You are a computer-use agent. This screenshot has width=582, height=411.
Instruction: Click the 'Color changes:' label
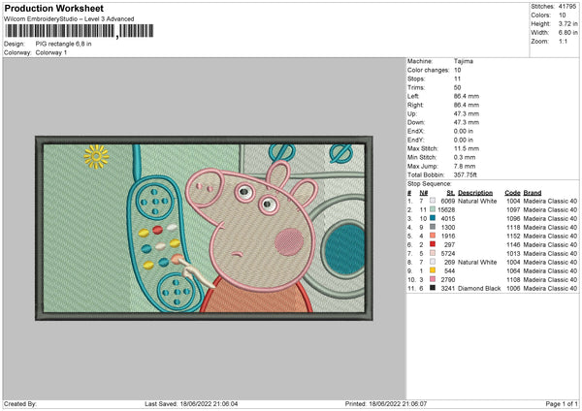coord(428,70)
